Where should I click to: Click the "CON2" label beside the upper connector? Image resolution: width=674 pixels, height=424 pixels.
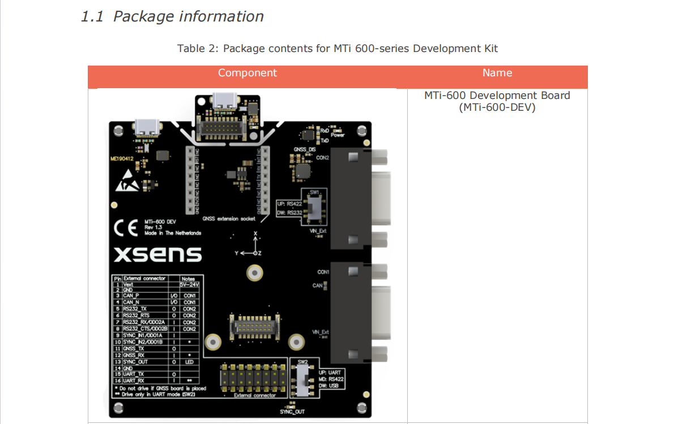pos(322,158)
